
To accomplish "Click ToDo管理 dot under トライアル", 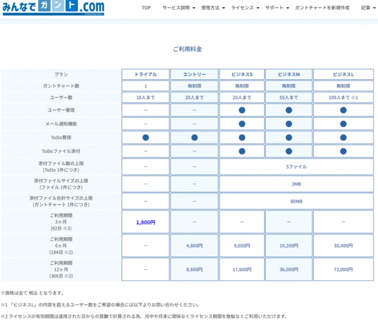I will tap(146, 138).
